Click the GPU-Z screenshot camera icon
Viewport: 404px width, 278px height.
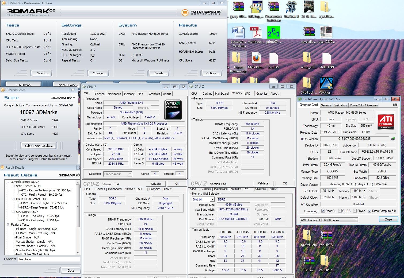point(395,105)
